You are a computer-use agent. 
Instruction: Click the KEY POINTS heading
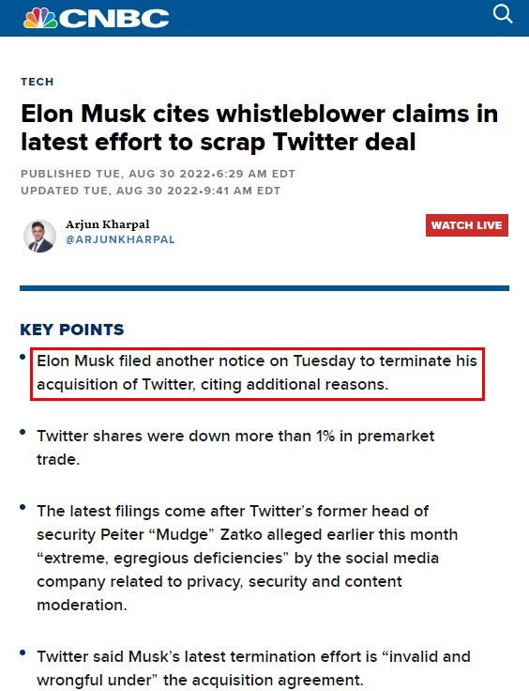(72, 330)
